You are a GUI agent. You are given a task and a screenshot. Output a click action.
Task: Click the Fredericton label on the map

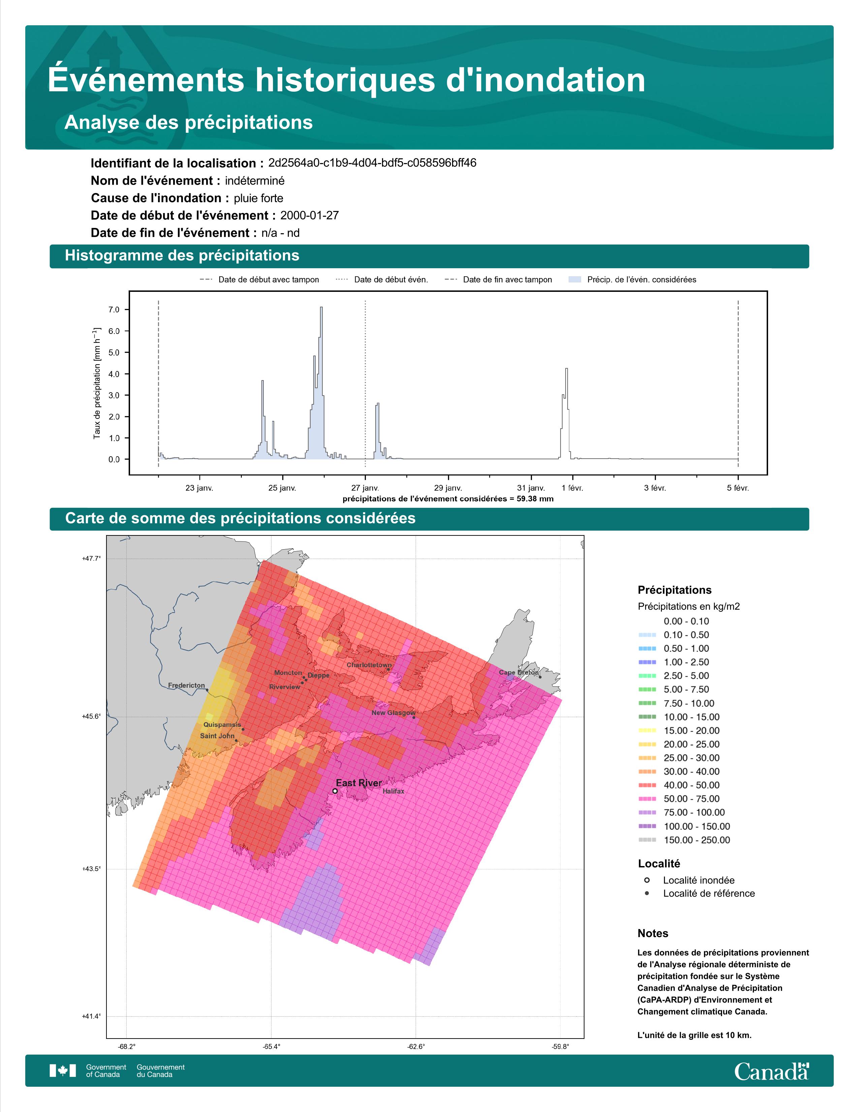(186, 685)
